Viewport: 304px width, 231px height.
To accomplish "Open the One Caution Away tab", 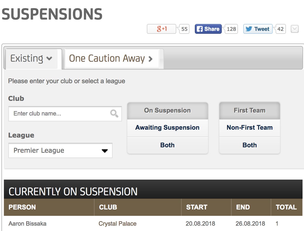I will point(111,59).
